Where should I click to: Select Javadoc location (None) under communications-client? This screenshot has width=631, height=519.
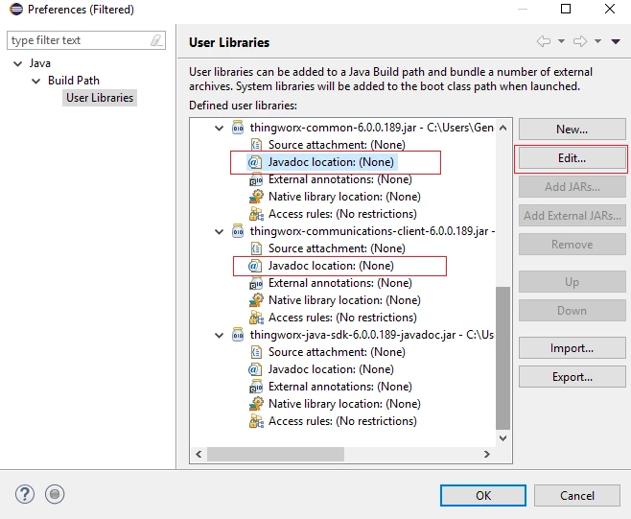point(331,266)
